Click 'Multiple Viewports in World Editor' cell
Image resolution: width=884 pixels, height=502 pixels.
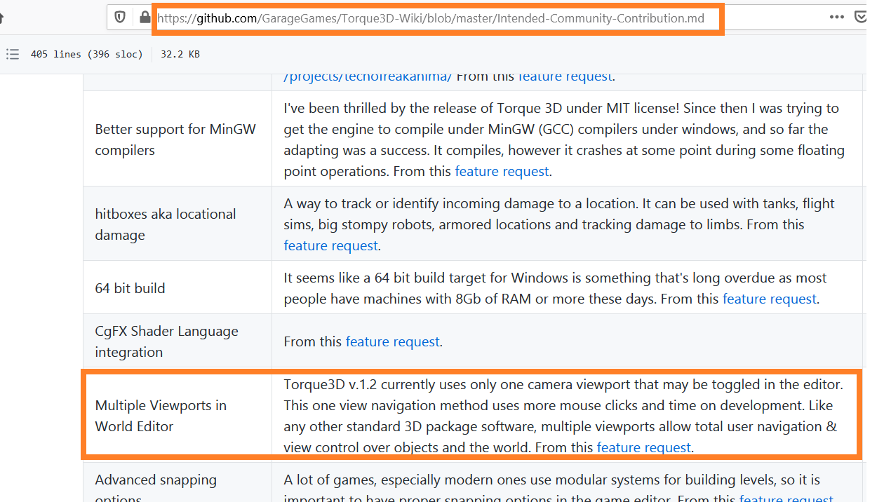coord(178,416)
